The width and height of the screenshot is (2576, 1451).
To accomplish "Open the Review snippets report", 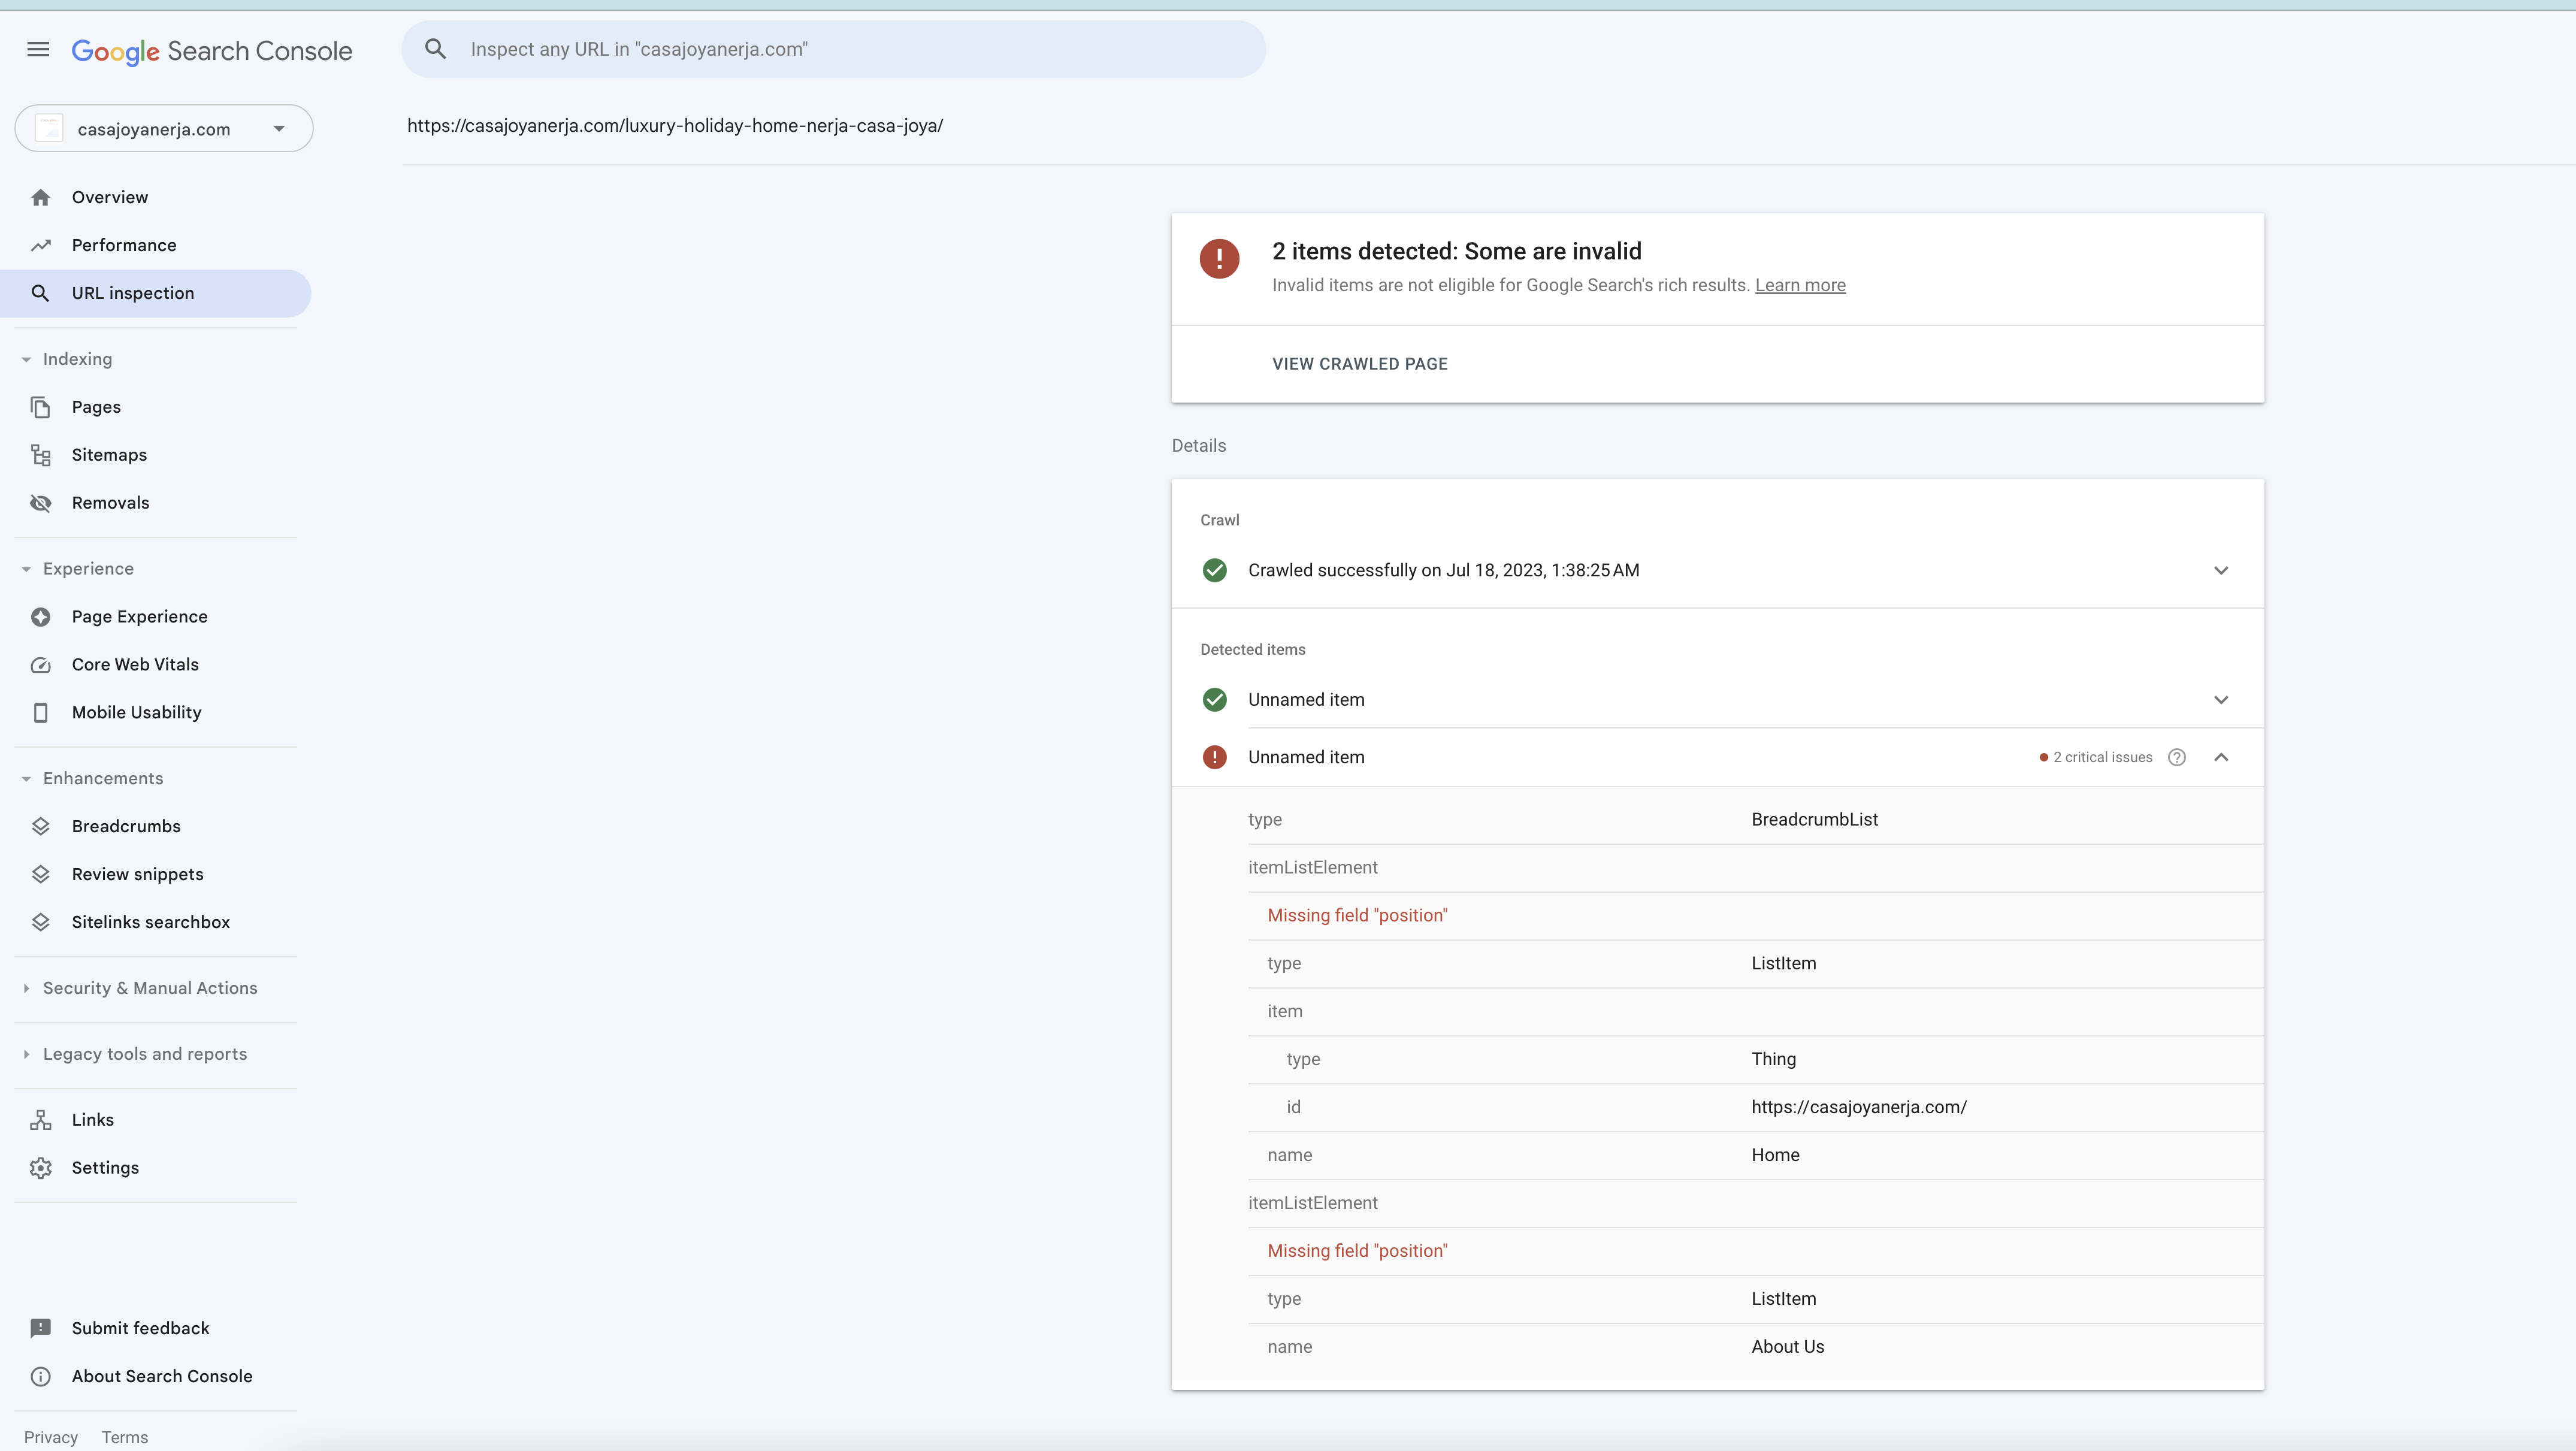I will coord(156,874).
